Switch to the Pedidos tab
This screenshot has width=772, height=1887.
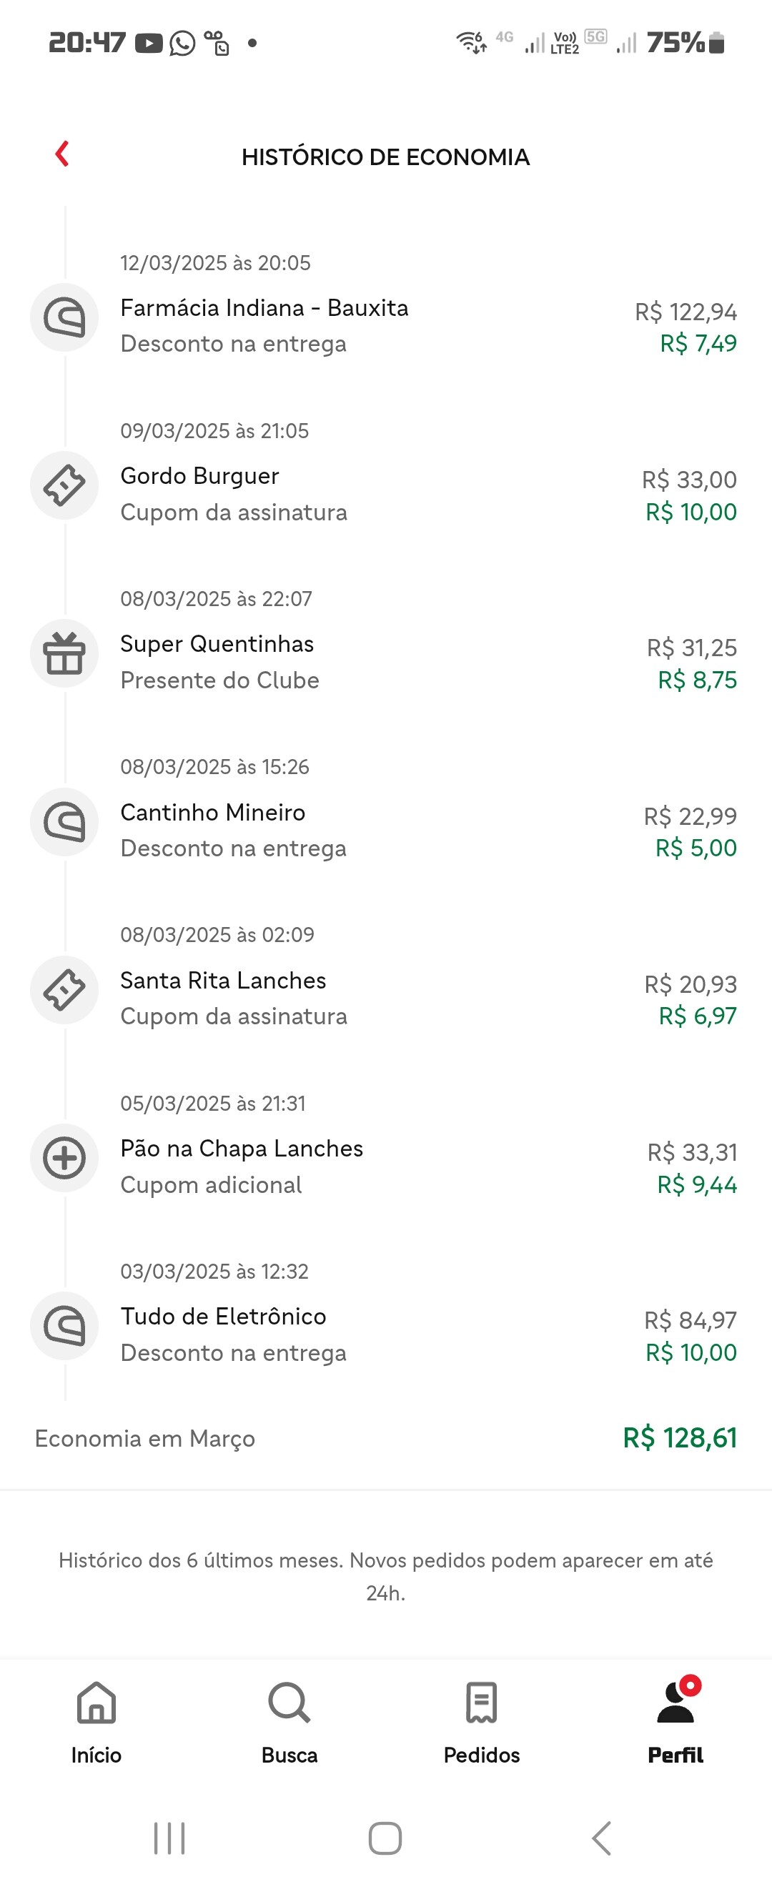click(x=481, y=1721)
